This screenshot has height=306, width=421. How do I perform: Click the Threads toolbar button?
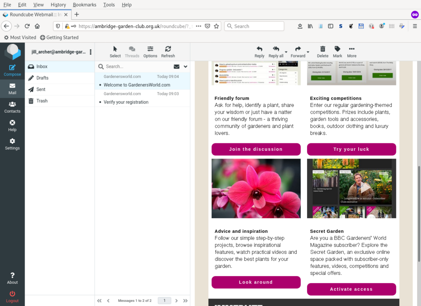click(132, 52)
